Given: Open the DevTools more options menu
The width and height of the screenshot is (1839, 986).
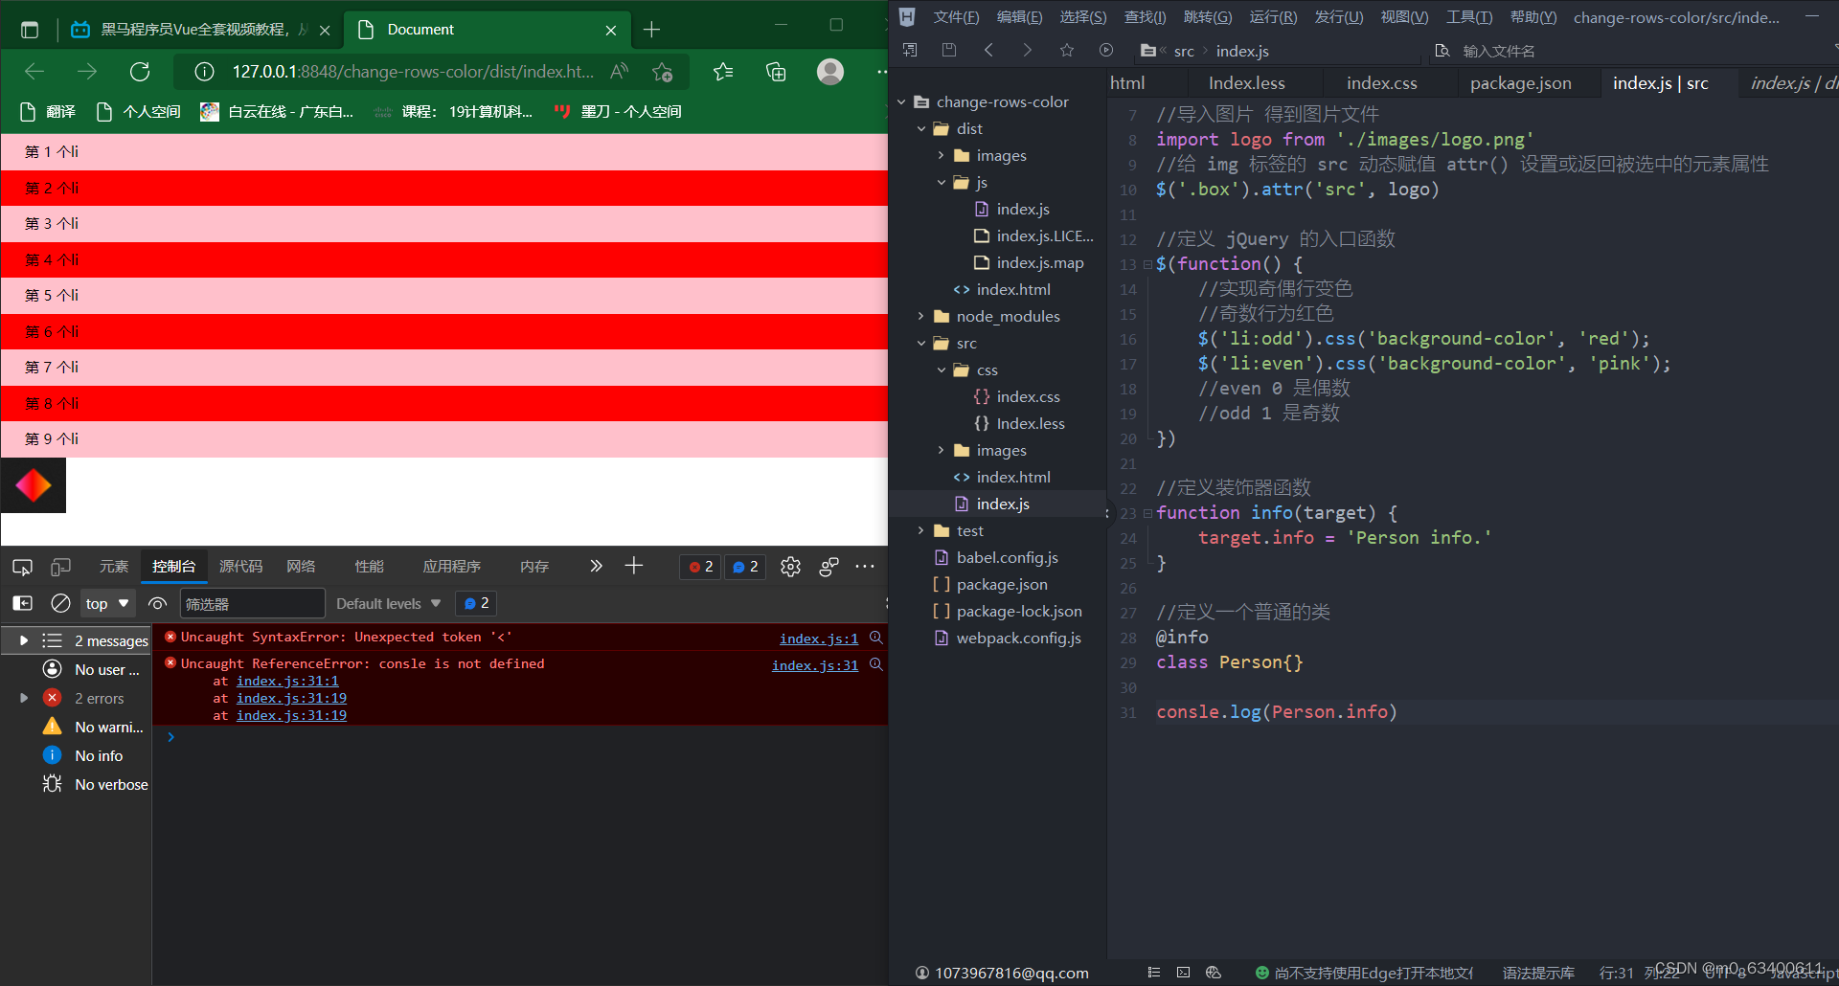Looking at the screenshot, I should (x=865, y=566).
